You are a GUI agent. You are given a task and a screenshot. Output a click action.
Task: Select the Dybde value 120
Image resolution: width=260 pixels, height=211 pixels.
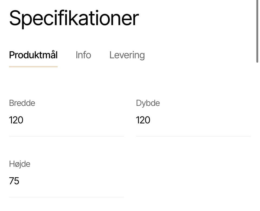[143, 120]
